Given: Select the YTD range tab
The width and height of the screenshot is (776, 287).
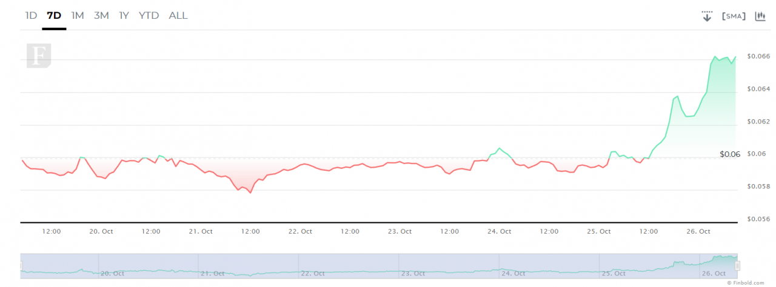Looking at the screenshot, I should [149, 16].
